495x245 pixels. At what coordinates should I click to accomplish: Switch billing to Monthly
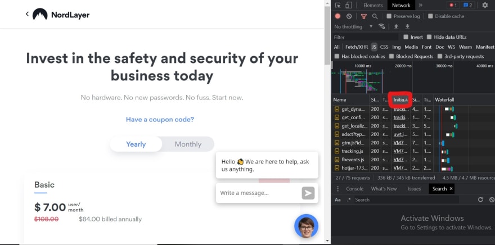[188, 144]
